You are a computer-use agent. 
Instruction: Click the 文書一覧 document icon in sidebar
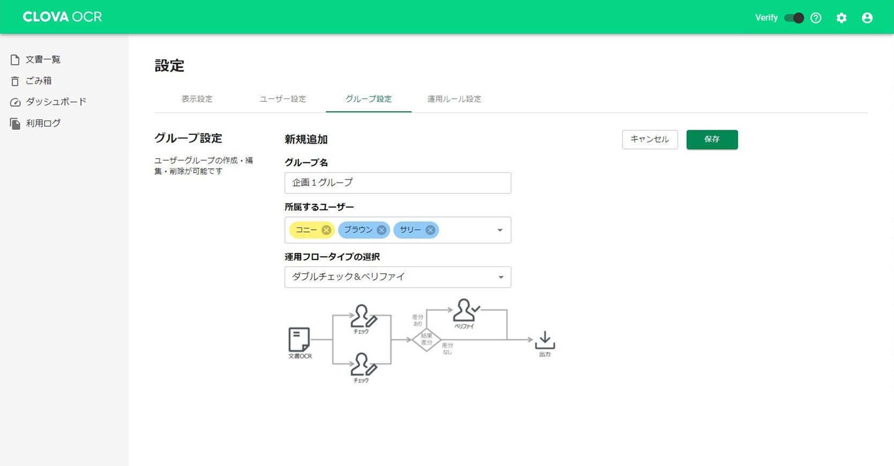[x=15, y=59]
